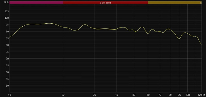Click the 90 Hz x-axis label
Image resolution: width=206 pixels, height=97 pixels.
(x=179, y=95)
